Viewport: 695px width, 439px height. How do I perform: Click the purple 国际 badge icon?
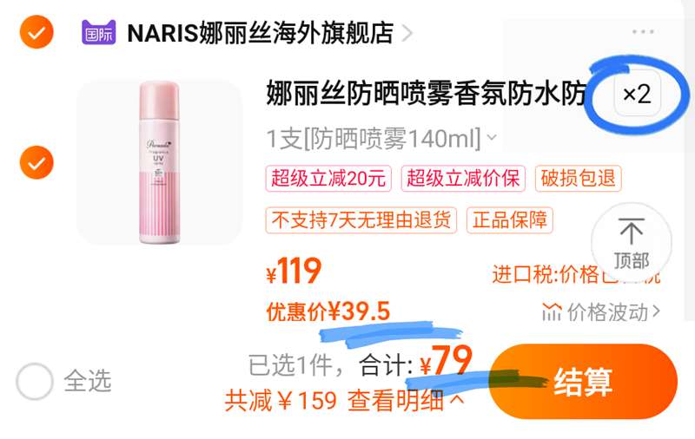[98, 33]
